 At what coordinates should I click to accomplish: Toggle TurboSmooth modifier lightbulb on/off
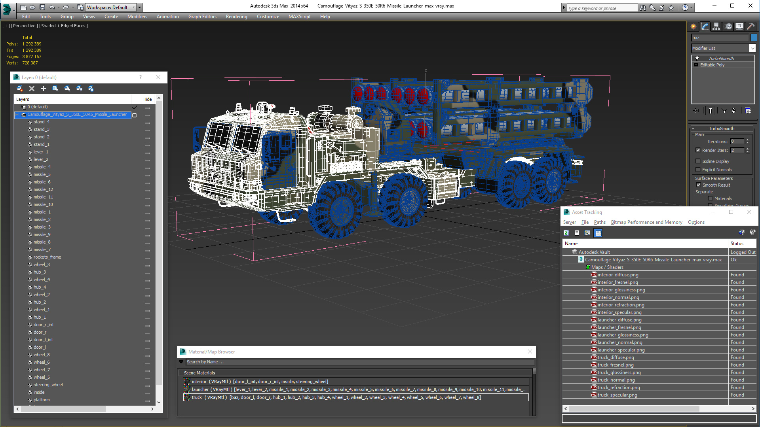(697, 58)
